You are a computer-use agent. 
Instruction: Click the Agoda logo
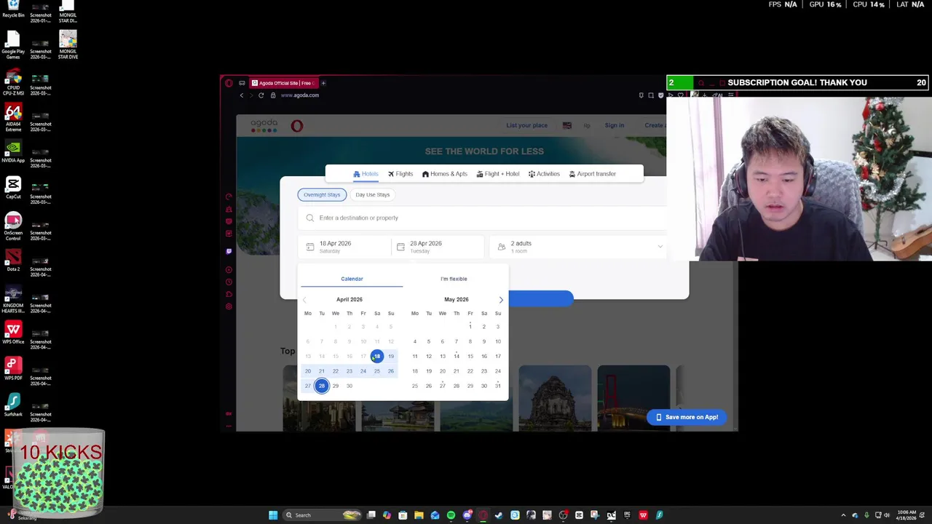pos(264,125)
